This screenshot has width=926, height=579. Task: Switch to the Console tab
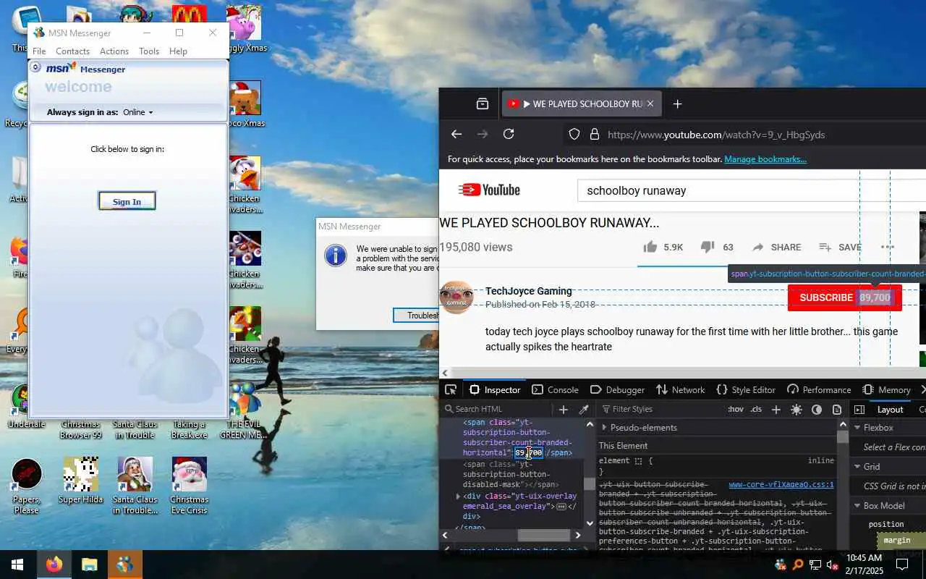(555, 389)
